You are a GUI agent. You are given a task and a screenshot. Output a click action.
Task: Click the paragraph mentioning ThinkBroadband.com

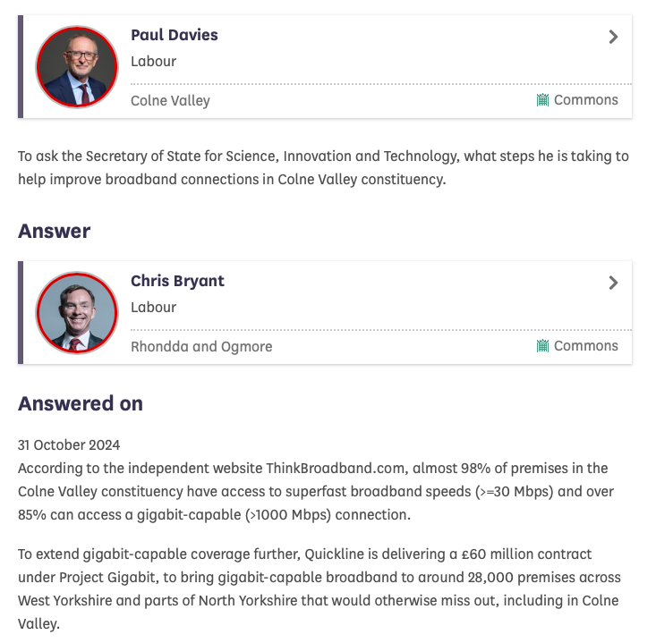click(x=312, y=491)
